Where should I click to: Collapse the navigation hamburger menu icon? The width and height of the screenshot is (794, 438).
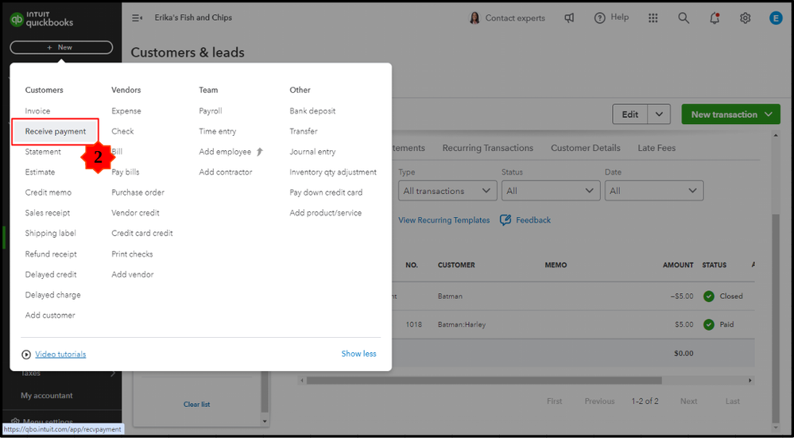click(x=137, y=18)
